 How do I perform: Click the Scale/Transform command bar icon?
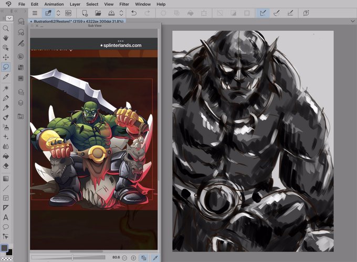[204, 13]
